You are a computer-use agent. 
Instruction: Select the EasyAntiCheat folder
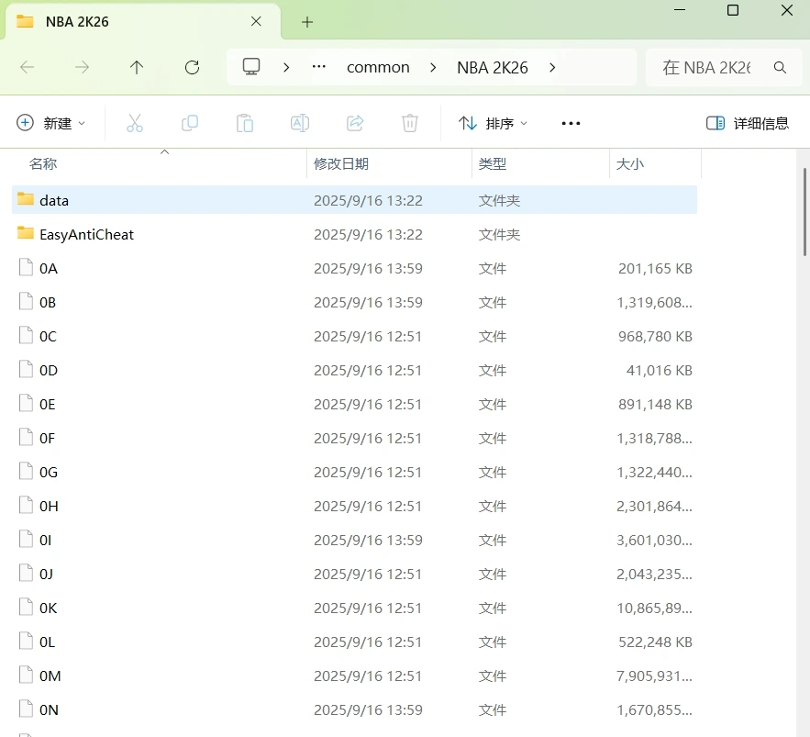pyautogui.click(x=86, y=235)
